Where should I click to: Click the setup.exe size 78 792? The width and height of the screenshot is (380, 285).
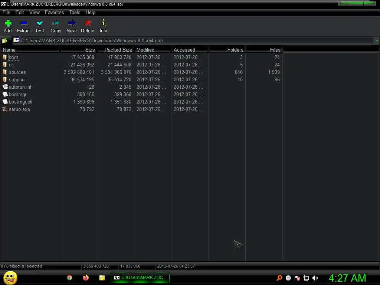(x=87, y=109)
